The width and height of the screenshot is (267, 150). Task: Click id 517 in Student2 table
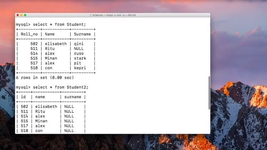pos(24,126)
